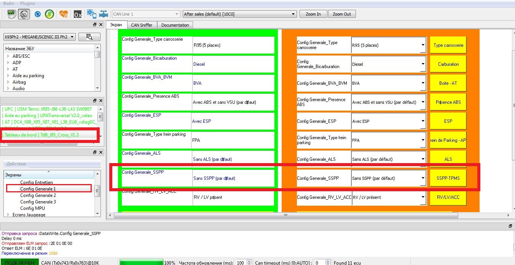Image resolution: width=515 pixels, height=265 pixels.
Task: Open the Config Entretien screen
Action: pos(37,182)
